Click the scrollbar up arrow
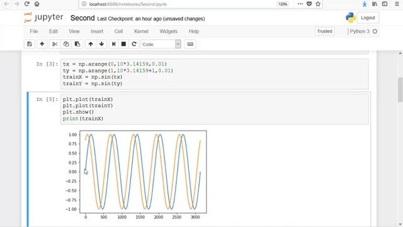 tap(400, 53)
